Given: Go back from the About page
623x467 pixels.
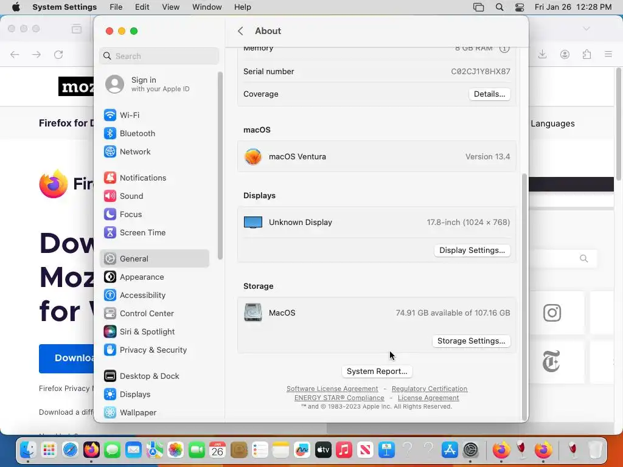Looking at the screenshot, I should click(240, 31).
